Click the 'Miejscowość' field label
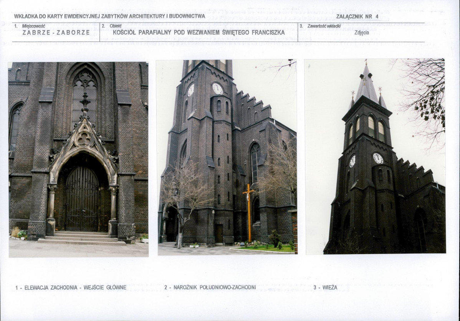 tap(33, 26)
